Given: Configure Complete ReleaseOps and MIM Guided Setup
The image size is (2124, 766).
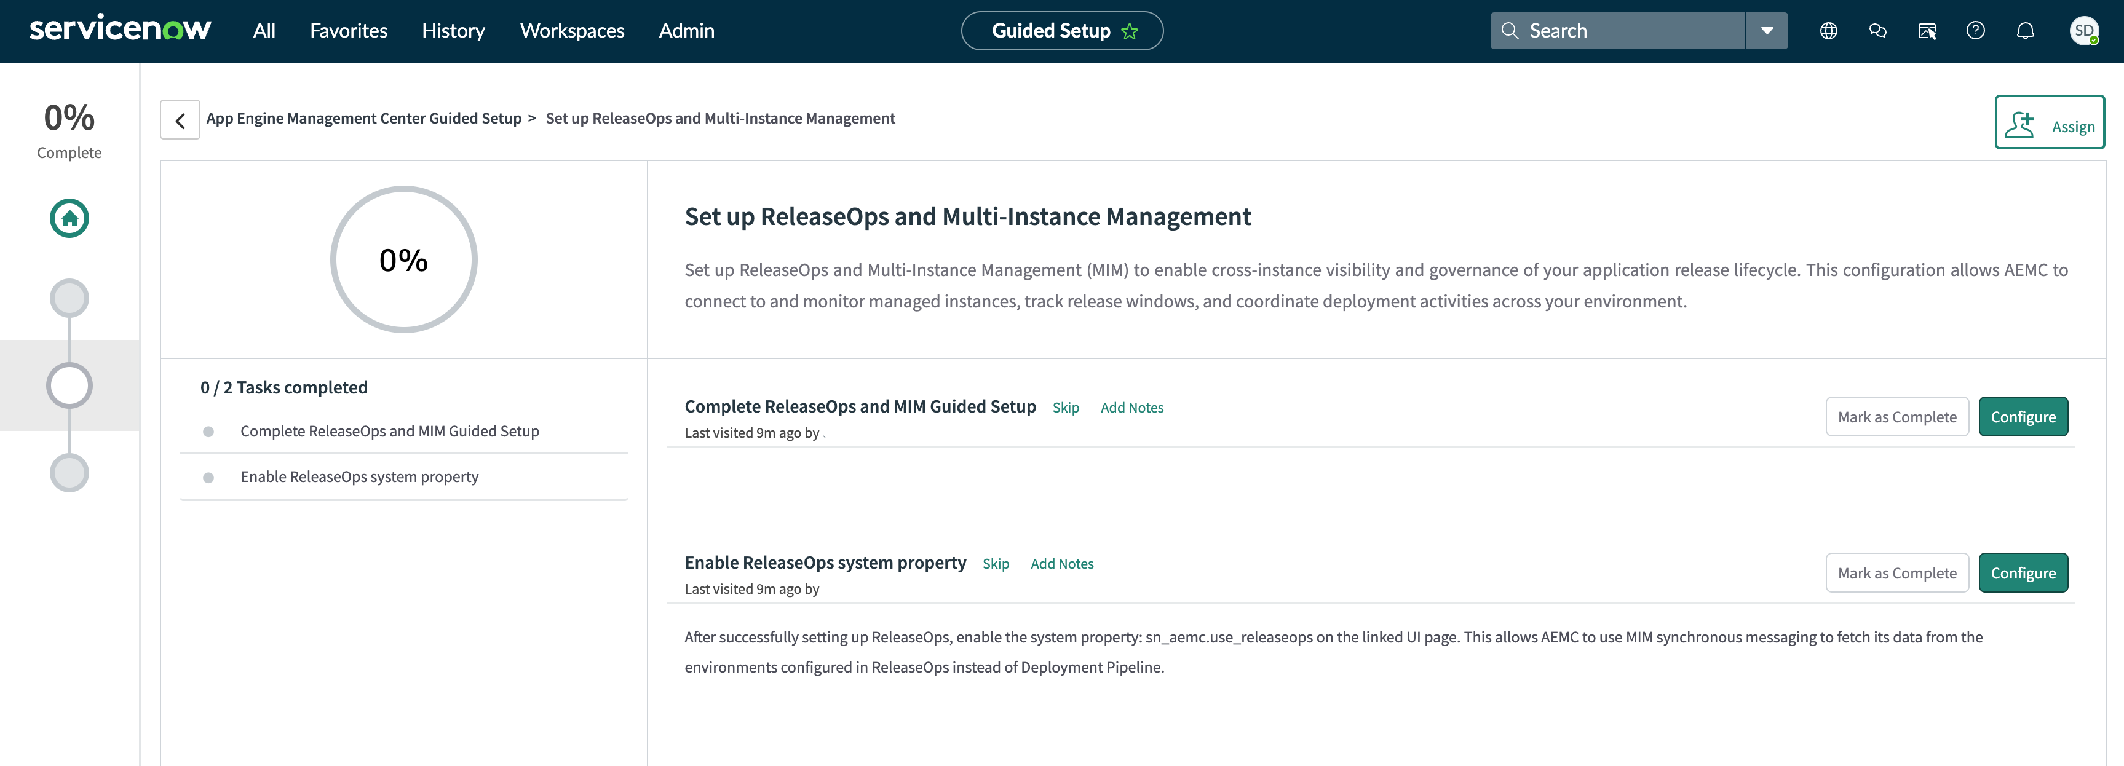Looking at the screenshot, I should tap(2023, 416).
